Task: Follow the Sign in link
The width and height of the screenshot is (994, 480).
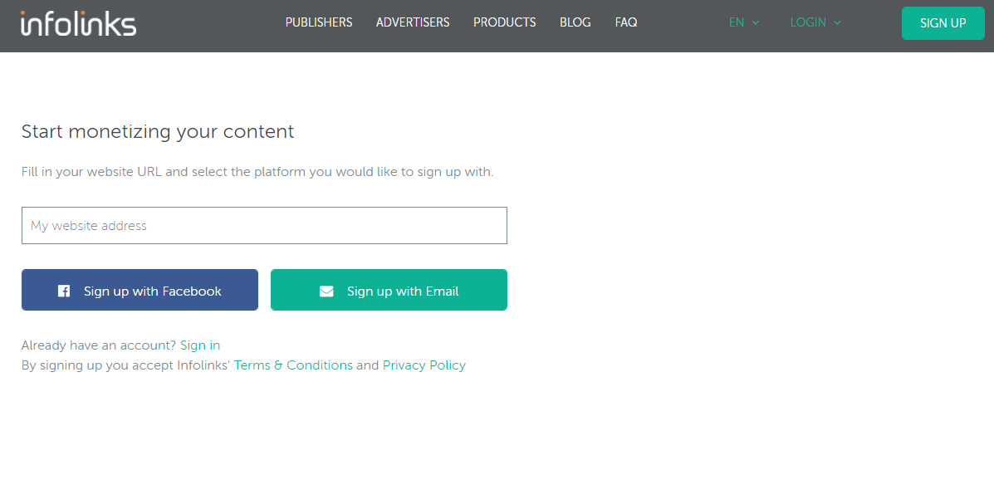Action: (x=200, y=345)
